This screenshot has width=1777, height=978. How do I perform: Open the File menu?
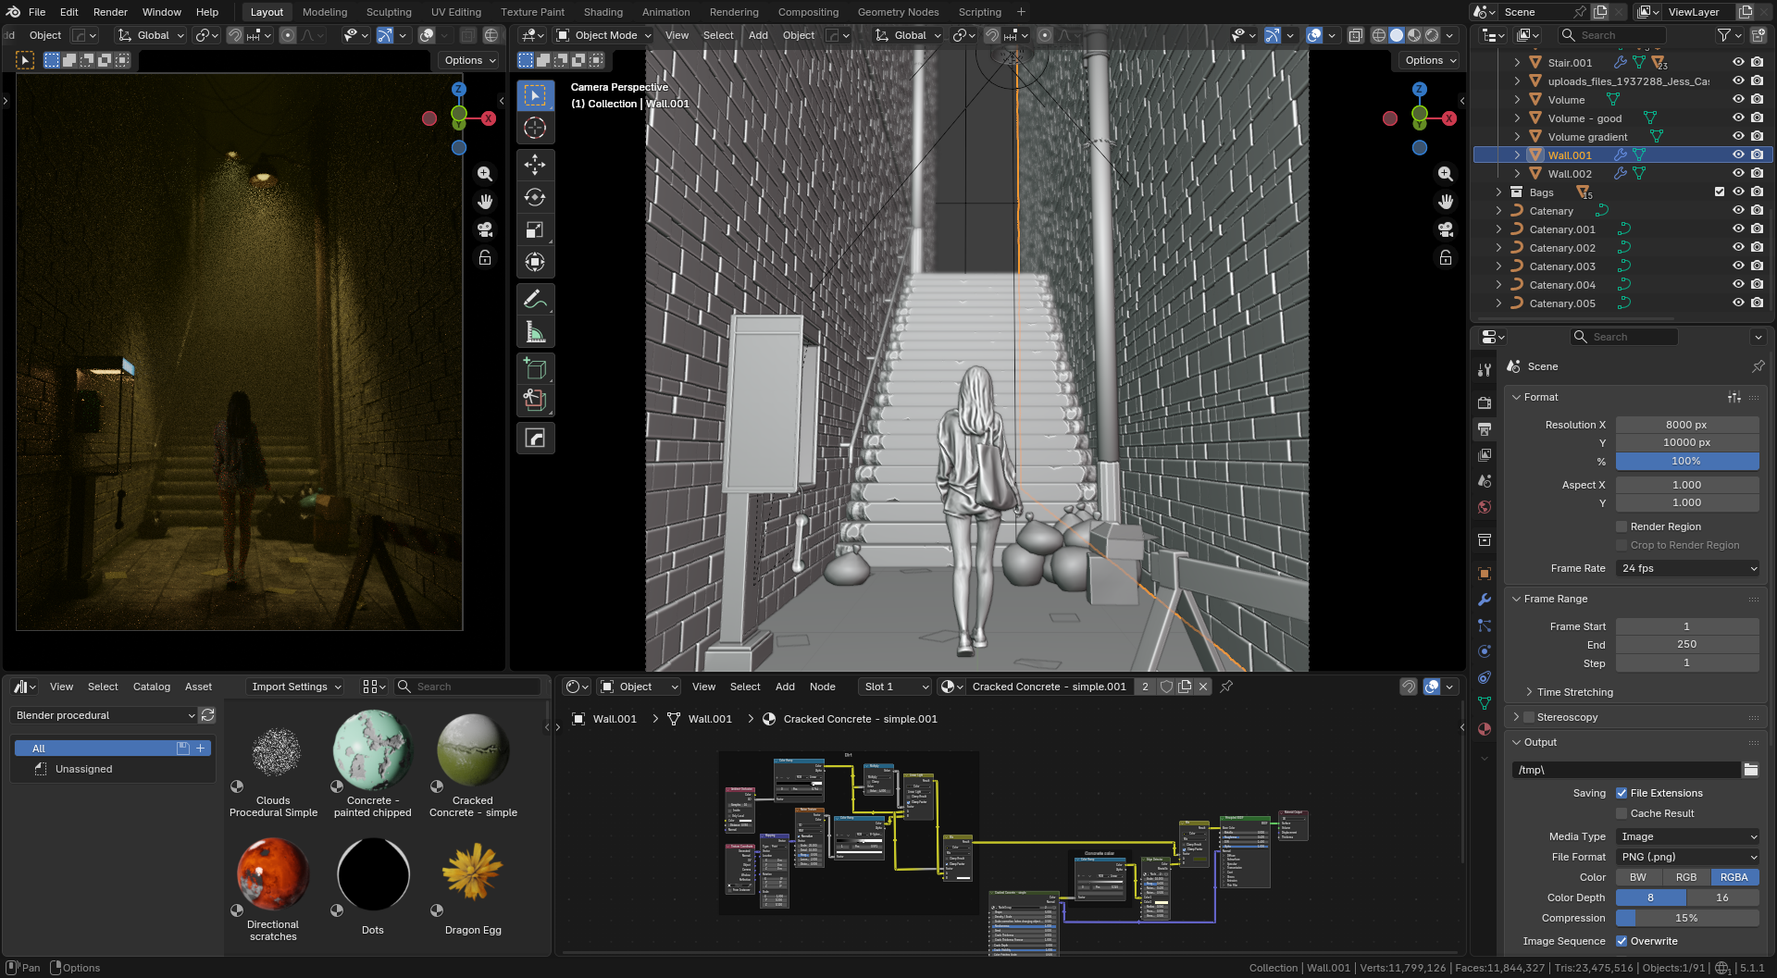point(37,12)
